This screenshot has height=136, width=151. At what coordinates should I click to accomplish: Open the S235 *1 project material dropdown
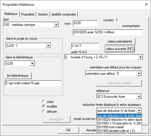(48, 45)
